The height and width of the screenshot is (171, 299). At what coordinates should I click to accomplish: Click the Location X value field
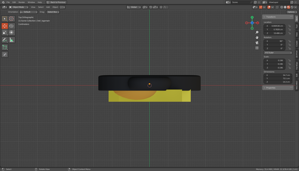[274, 26]
